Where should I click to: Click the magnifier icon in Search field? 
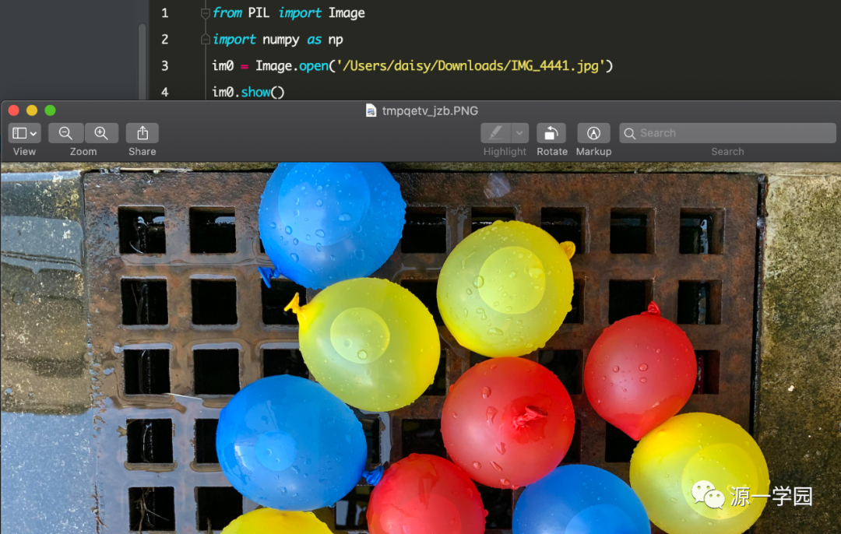click(630, 133)
